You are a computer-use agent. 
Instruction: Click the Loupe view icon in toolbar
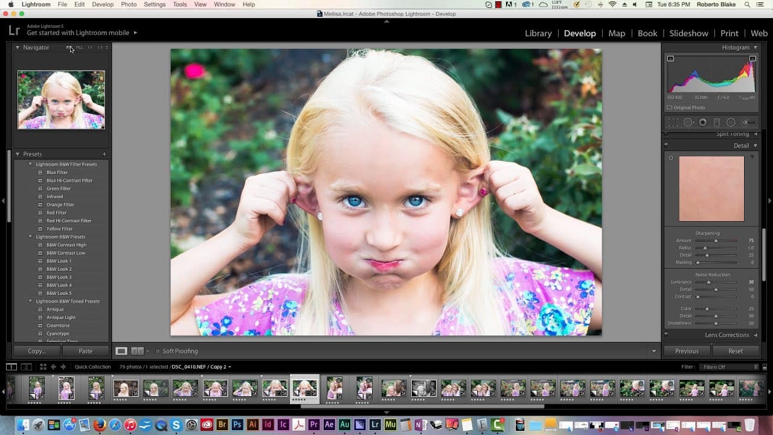pyautogui.click(x=121, y=351)
